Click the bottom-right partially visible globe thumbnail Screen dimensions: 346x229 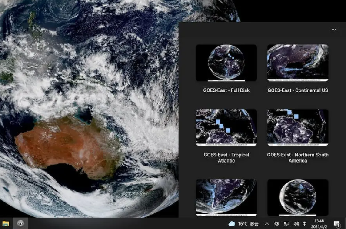click(x=298, y=197)
